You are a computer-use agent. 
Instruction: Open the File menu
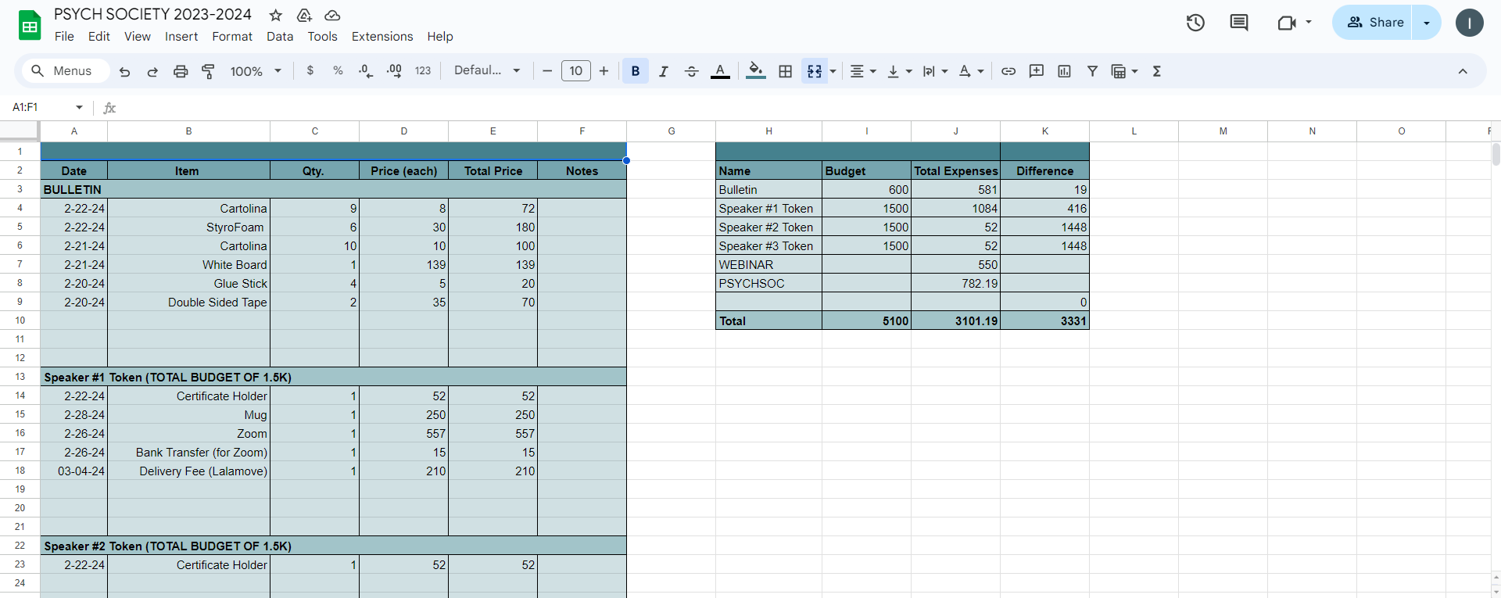coord(64,37)
